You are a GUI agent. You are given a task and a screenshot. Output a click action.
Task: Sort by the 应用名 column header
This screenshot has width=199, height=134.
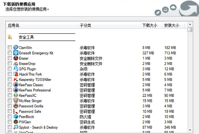42,25
